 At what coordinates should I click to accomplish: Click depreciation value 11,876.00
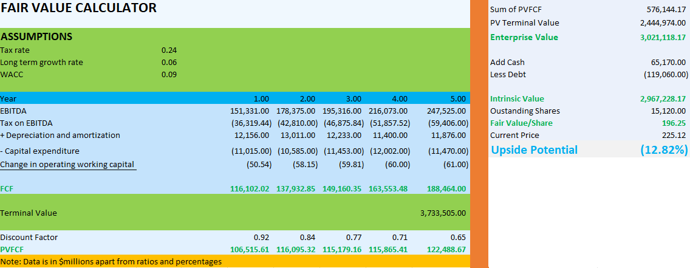[x=449, y=135]
